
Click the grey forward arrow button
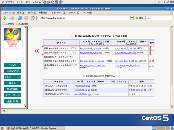[12, 18]
